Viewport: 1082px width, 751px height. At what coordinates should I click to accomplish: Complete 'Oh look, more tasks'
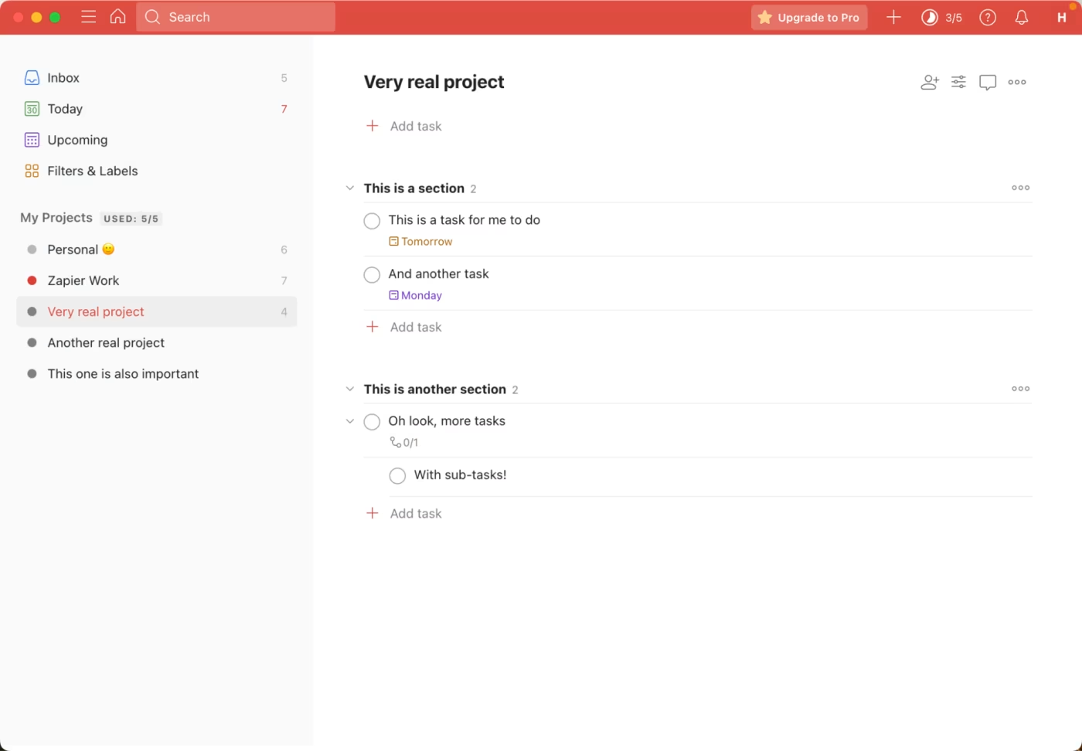(x=372, y=422)
